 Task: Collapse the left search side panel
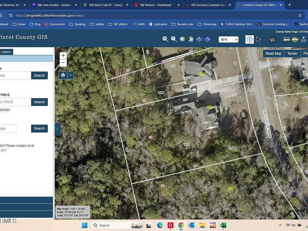pyautogui.click(x=57, y=129)
